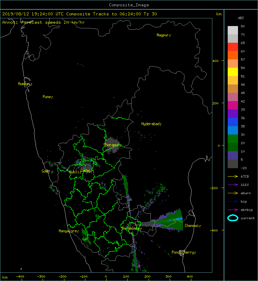The image size is (258, 281).
Task: Select the gray 70 dBZ swatch
Action: click(x=233, y=38)
